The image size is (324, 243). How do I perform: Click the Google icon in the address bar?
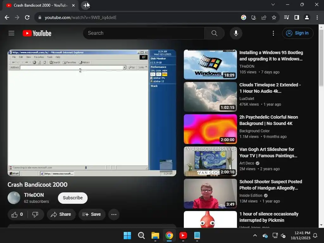(243, 18)
